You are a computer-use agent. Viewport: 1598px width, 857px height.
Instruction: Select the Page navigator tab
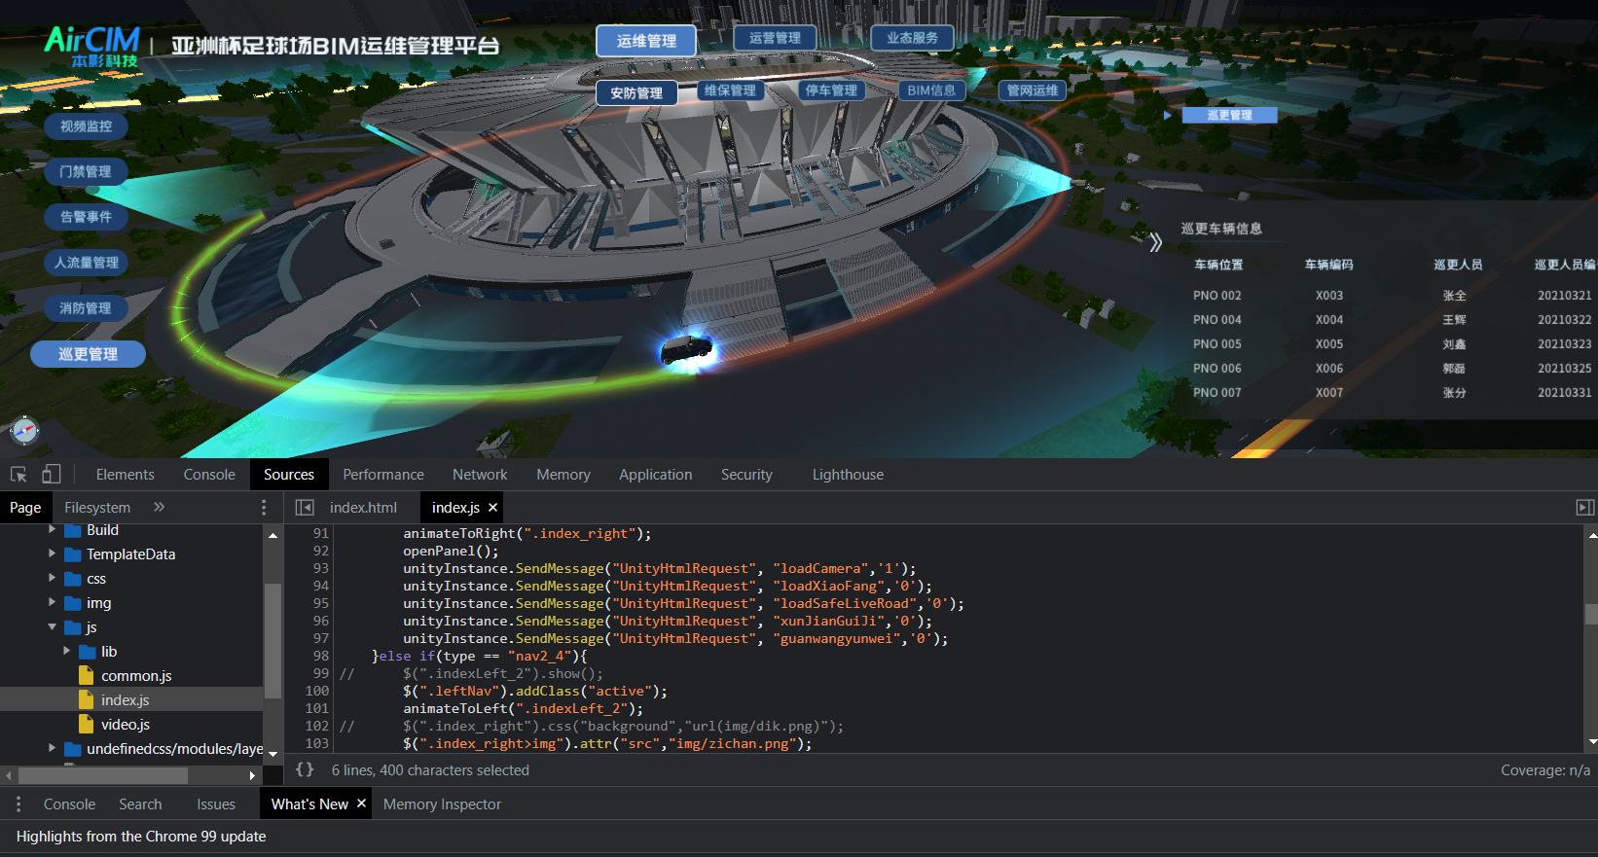point(25,508)
